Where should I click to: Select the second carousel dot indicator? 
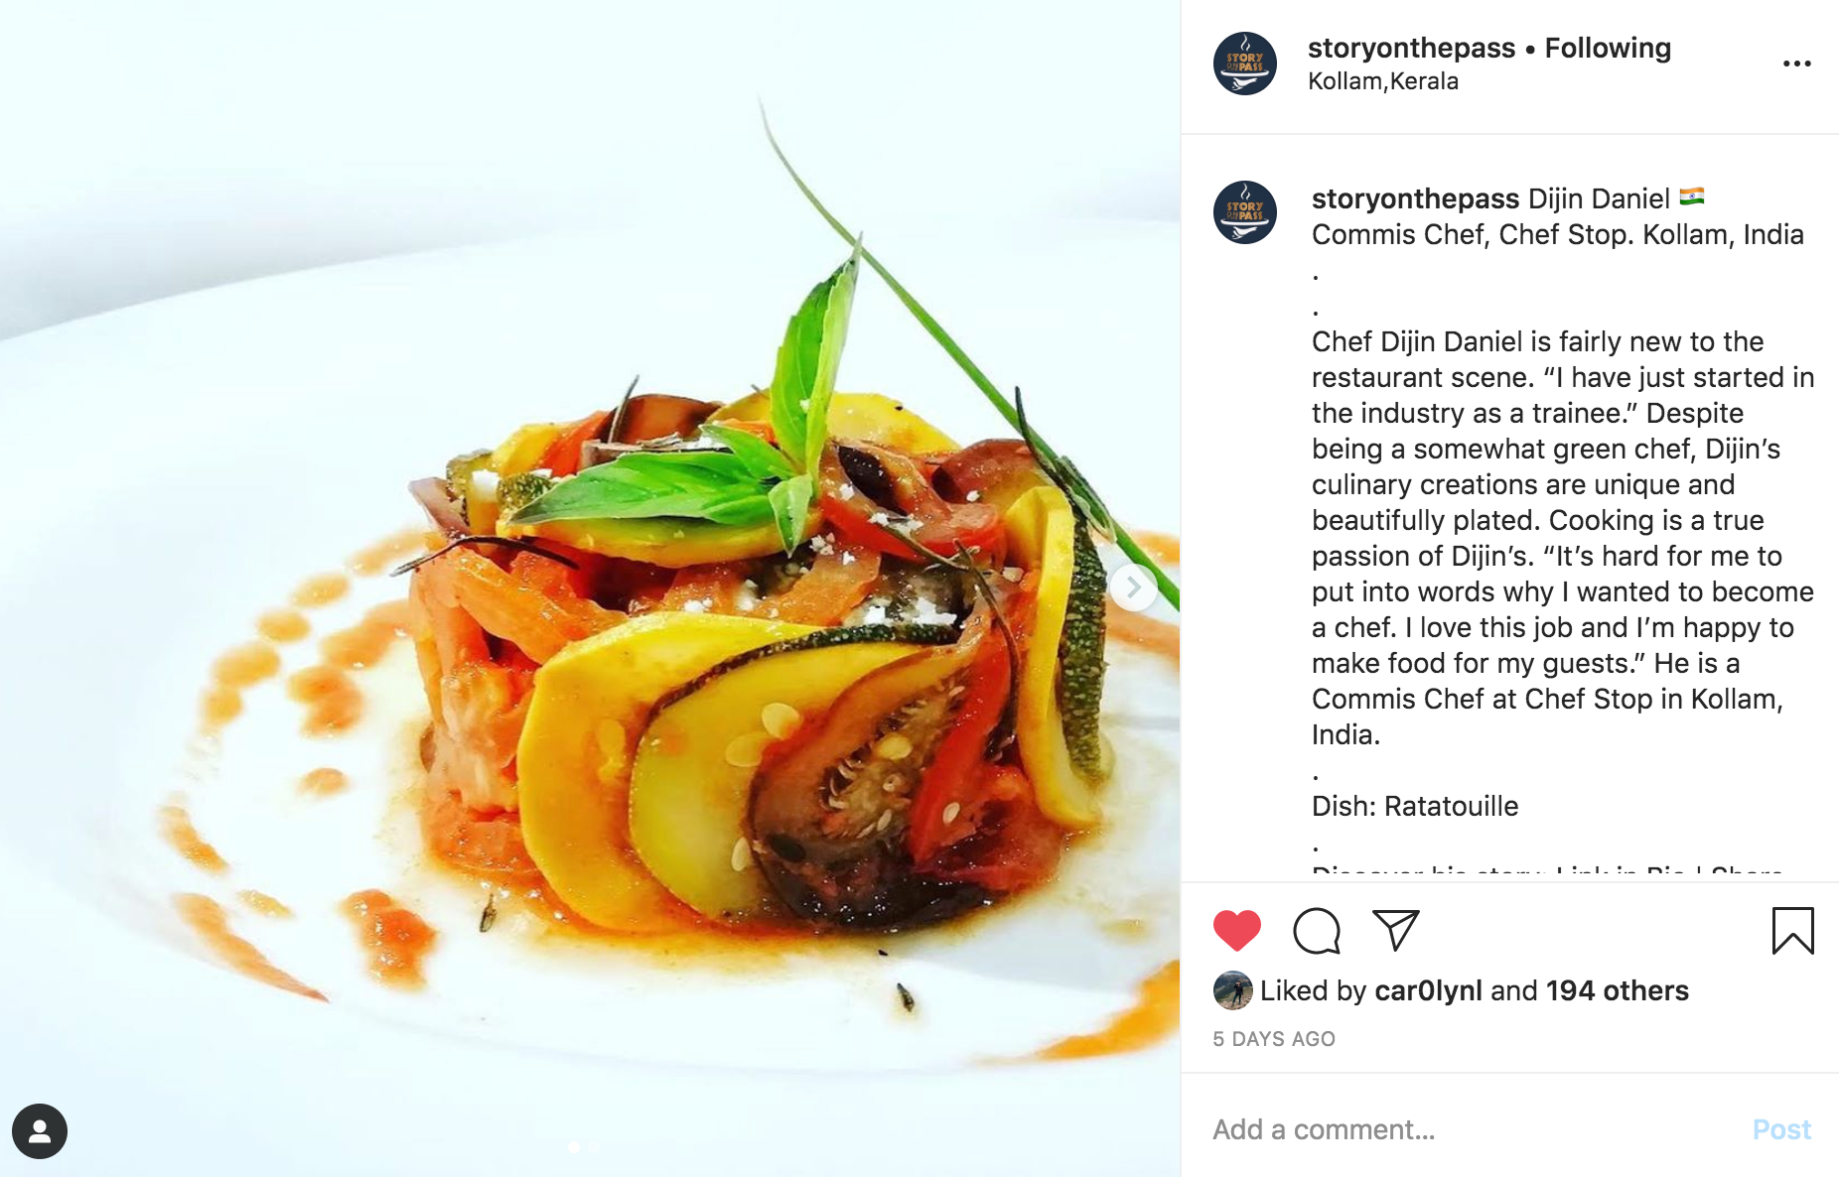pos(594,1147)
